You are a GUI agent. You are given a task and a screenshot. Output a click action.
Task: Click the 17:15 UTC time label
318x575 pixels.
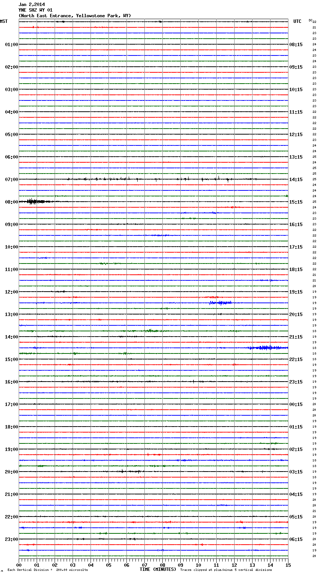(x=296, y=247)
